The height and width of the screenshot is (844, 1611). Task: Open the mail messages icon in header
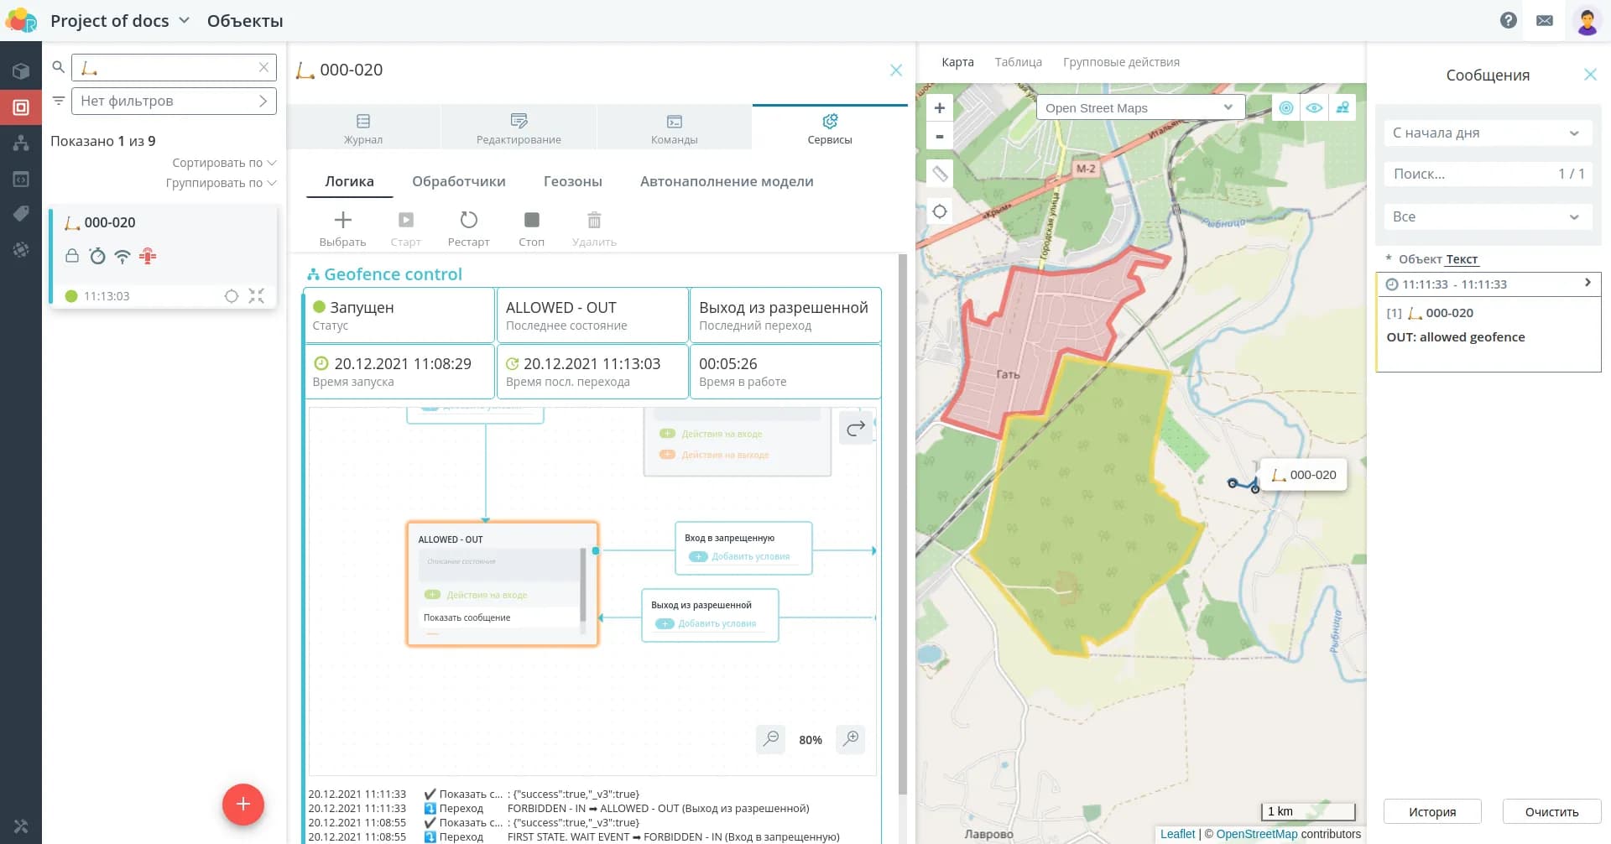[1545, 20]
